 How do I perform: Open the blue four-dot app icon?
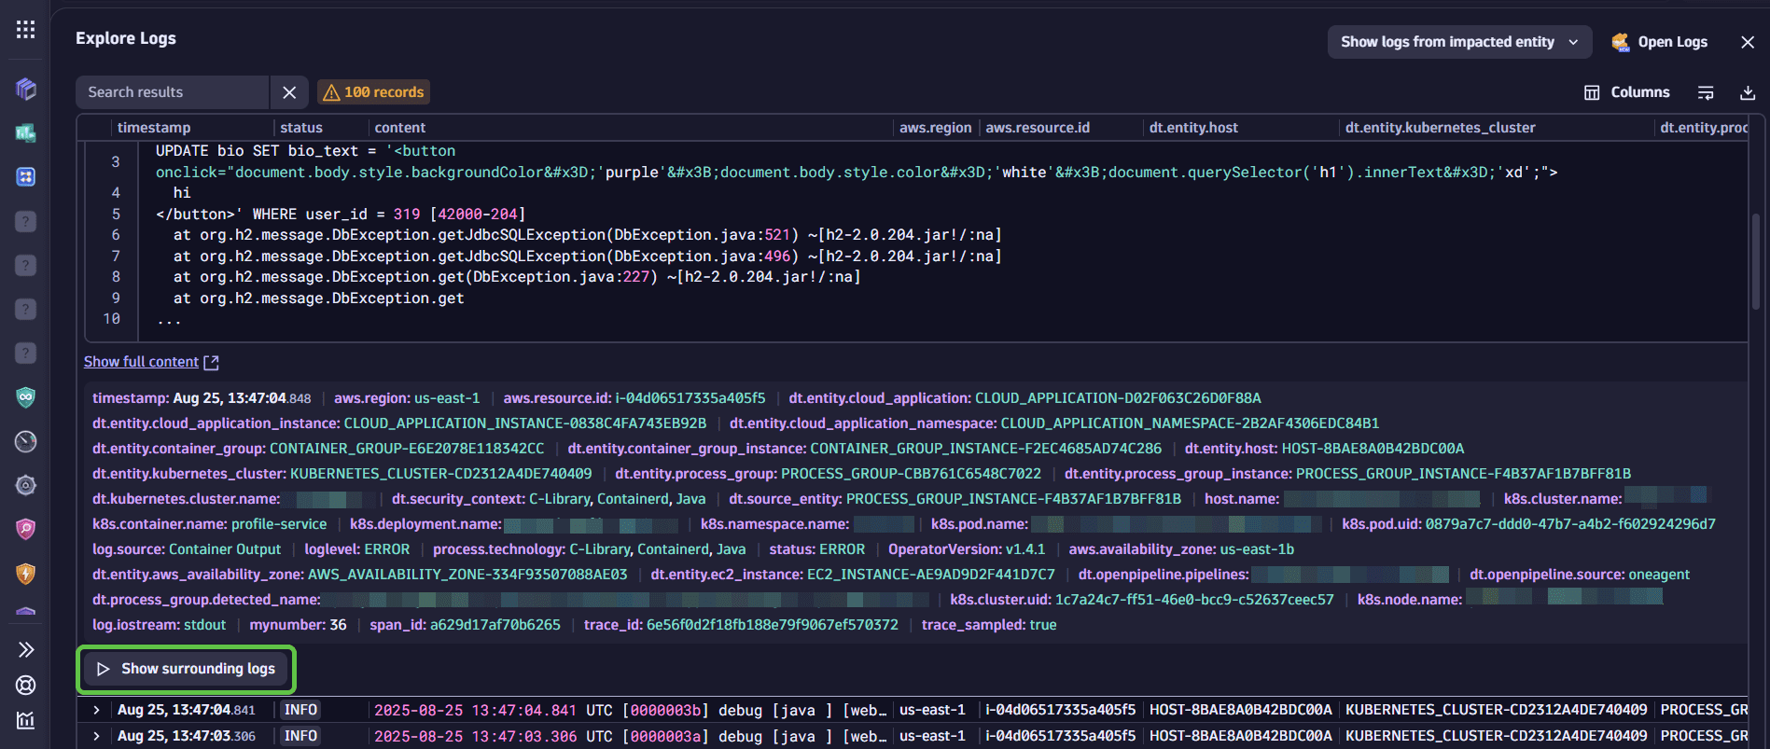(x=26, y=176)
